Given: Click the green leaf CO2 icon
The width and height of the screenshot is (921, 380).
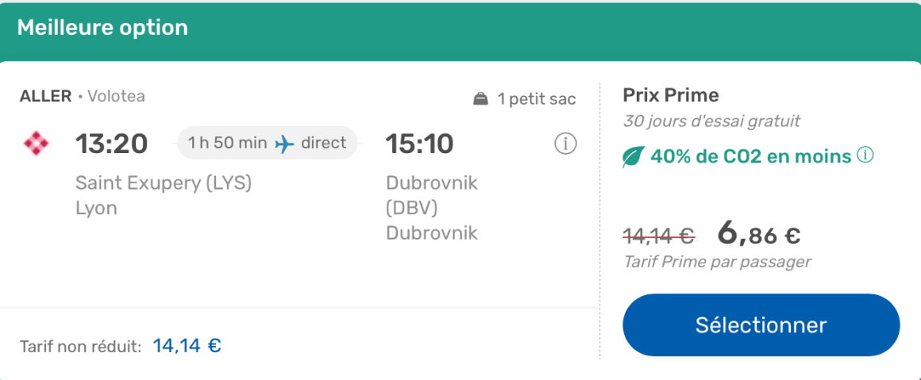Looking at the screenshot, I should point(634,157).
